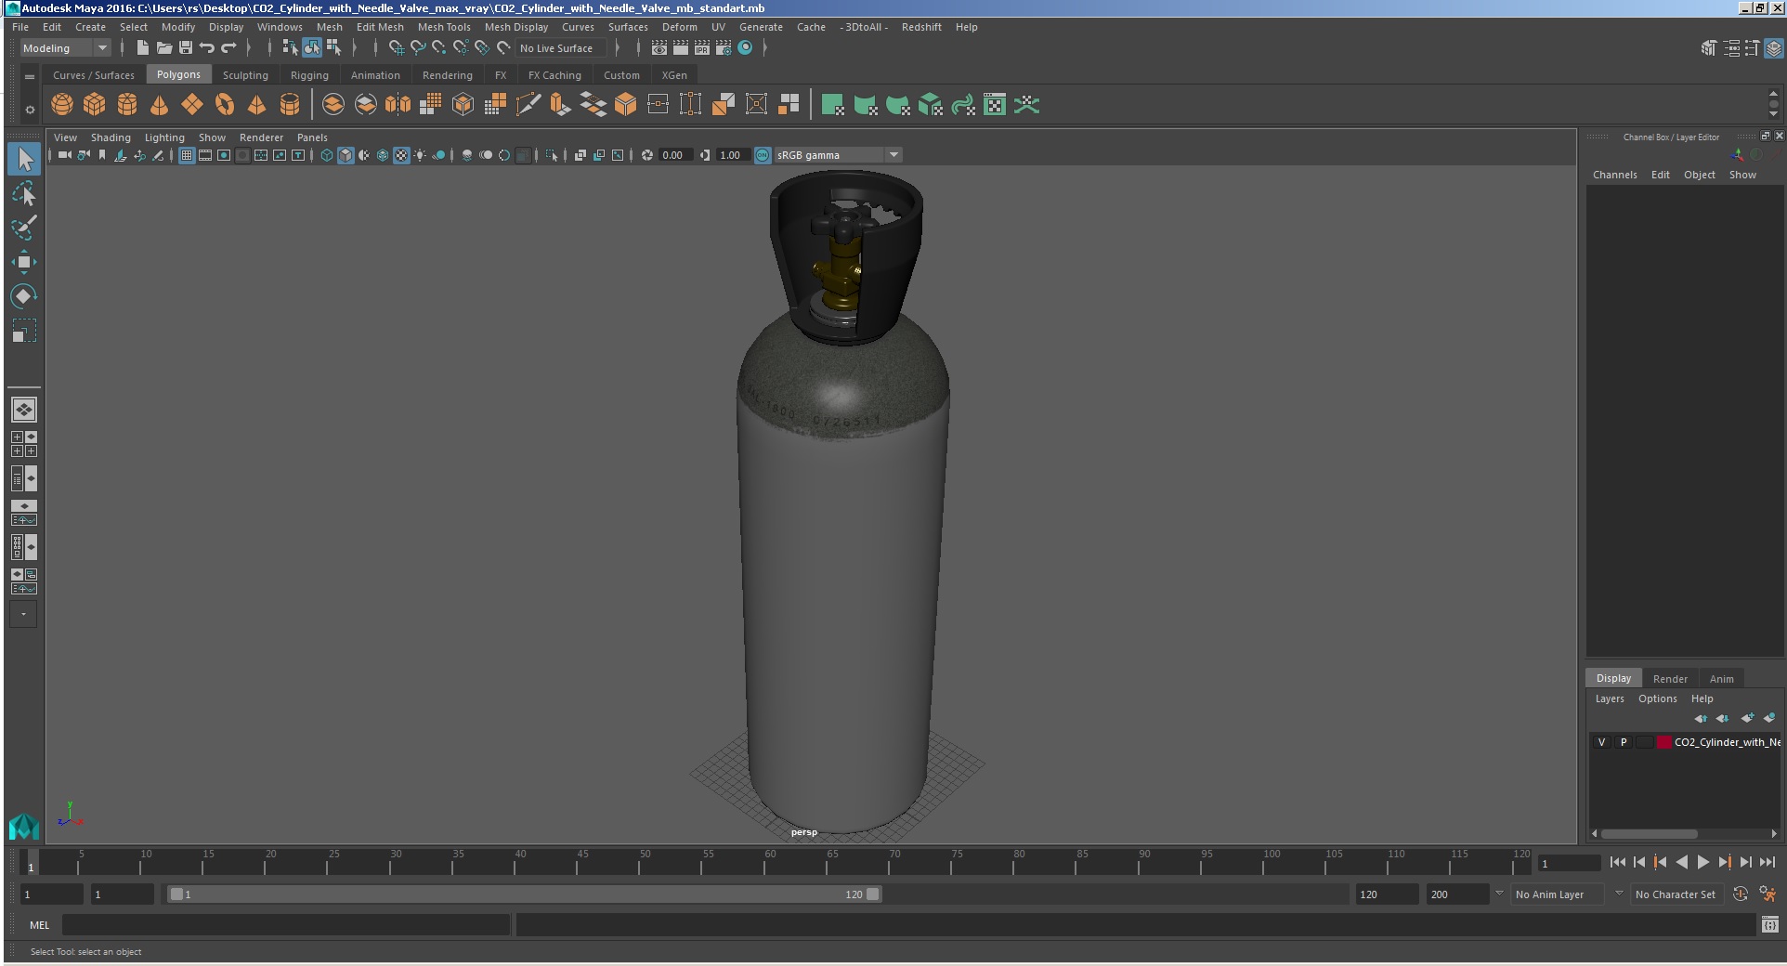
Task: Toggle layer playback P box
Action: [1624, 742]
